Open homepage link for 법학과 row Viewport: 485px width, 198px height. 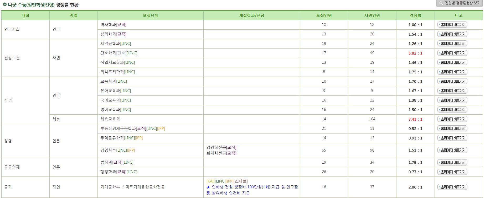click(452, 162)
